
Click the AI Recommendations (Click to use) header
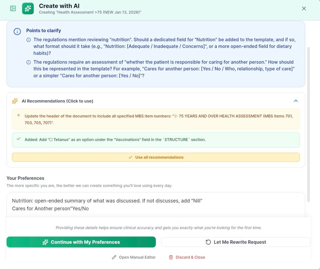click(x=57, y=101)
